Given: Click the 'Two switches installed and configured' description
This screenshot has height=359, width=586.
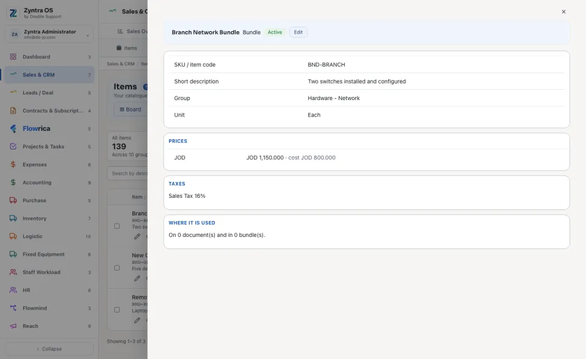Looking at the screenshot, I should click(356, 82).
